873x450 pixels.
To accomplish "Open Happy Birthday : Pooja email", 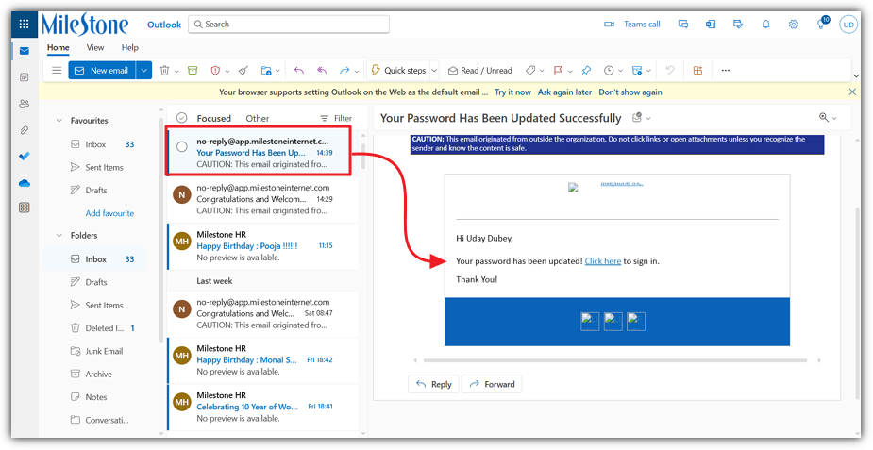I will click(263, 246).
